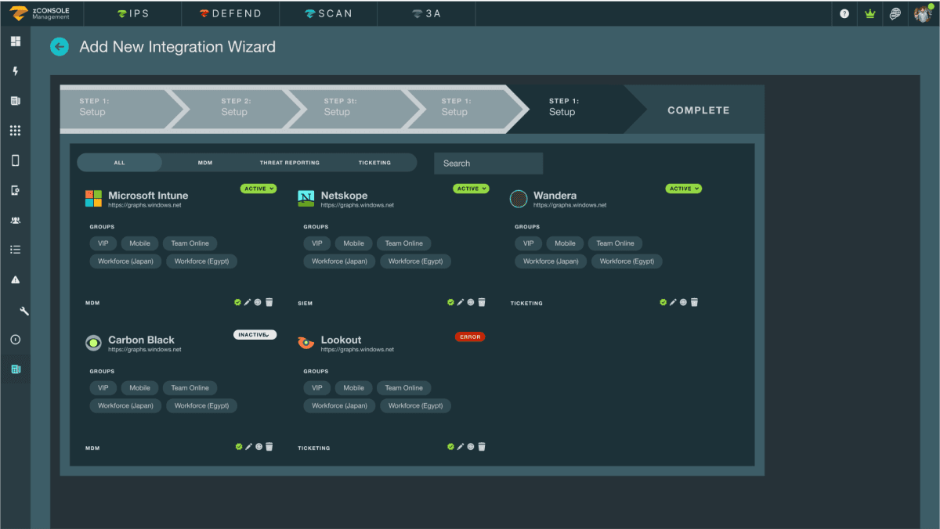
Task: Open help via the question mark icon
Action: 844,13
